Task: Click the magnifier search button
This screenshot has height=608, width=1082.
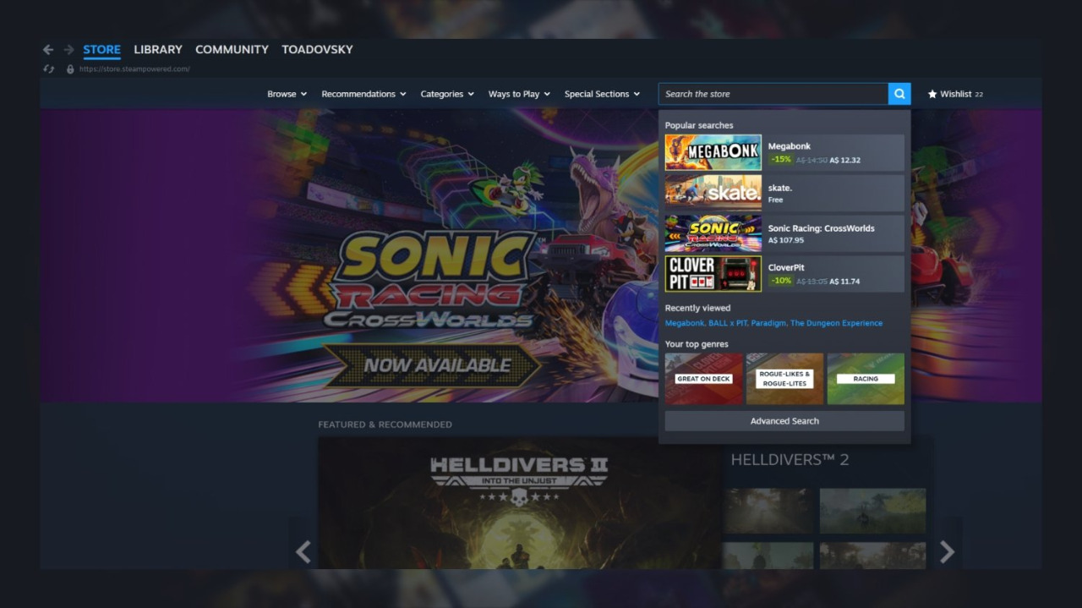Action: (x=899, y=94)
